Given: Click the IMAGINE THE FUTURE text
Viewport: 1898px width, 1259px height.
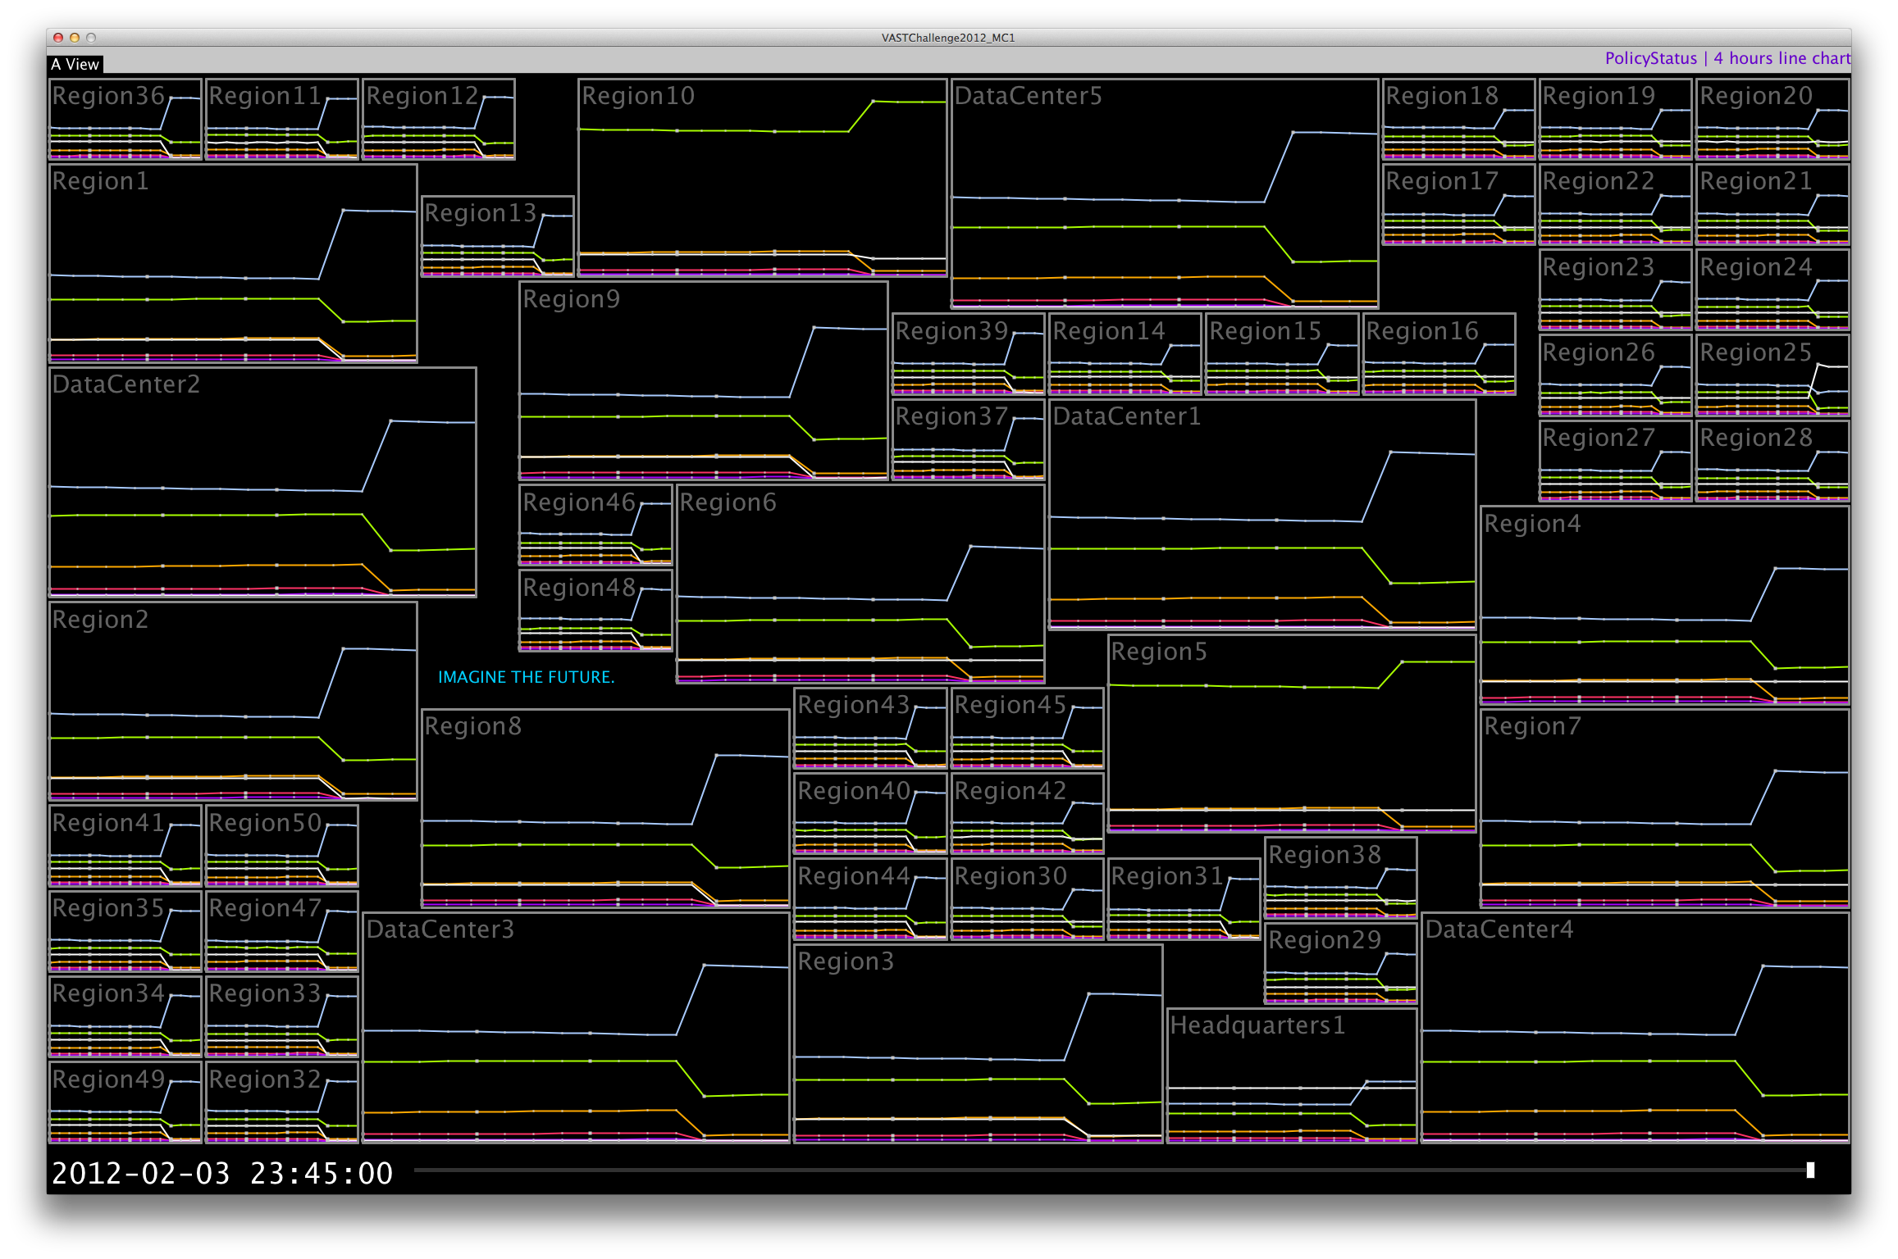Looking at the screenshot, I should pyautogui.click(x=526, y=677).
